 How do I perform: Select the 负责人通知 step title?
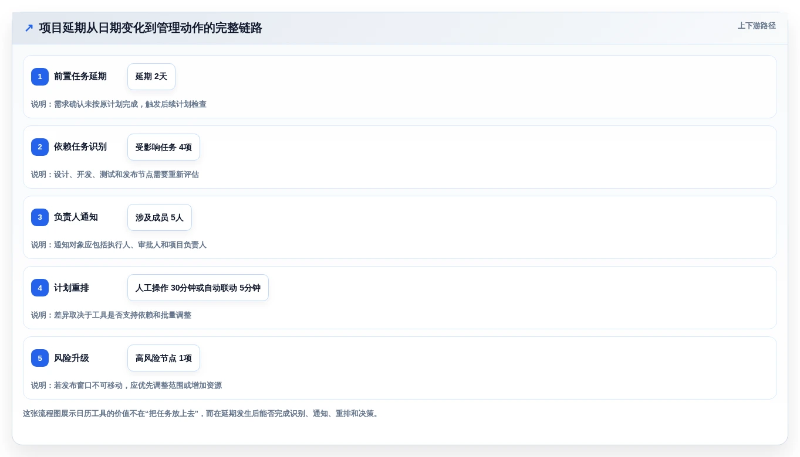click(x=76, y=217)
